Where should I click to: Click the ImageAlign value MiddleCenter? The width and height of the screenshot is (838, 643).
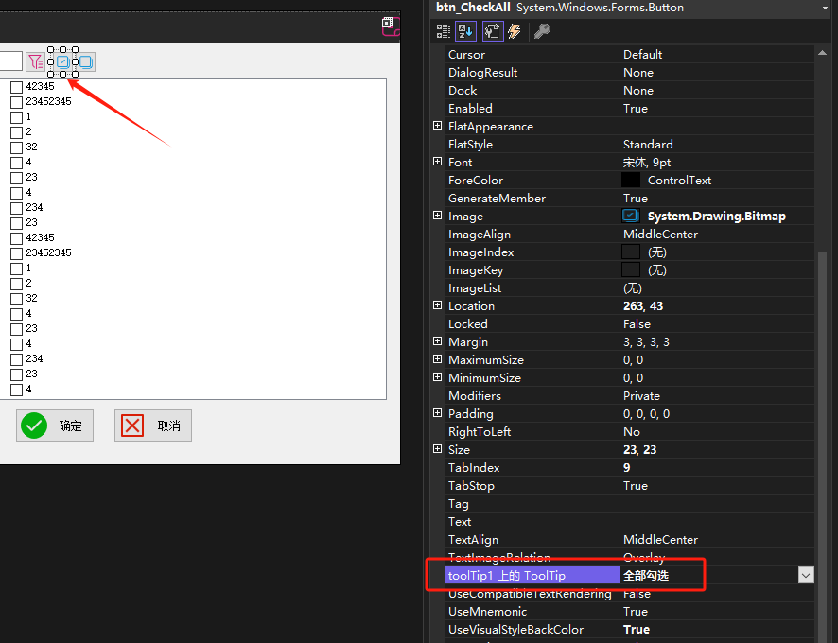pyautogui.click(x=660, y=235)
